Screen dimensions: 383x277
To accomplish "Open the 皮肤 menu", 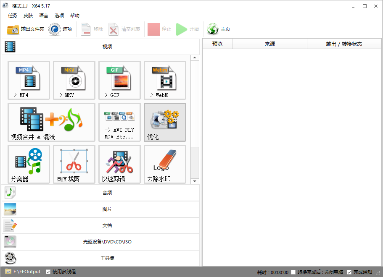I will (x=28, y=16).
